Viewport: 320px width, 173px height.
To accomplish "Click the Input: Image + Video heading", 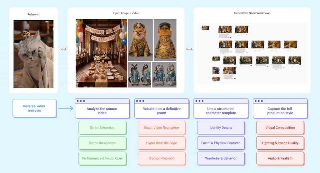I will (126, 13).
